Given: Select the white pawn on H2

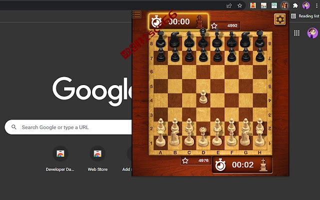Looking at the screenshot, I should coord(259,125).
